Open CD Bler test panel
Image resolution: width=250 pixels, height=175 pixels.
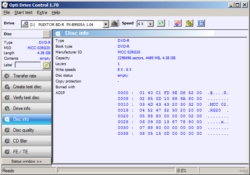(x=27, y=141)
